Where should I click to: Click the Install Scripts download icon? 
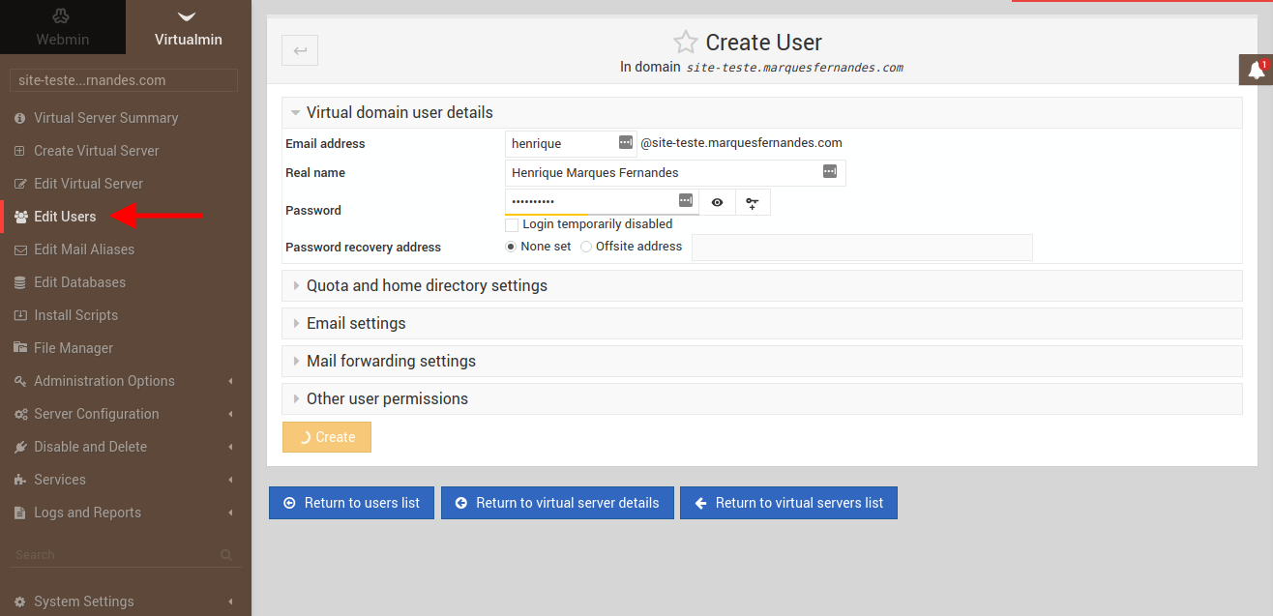tap(20, 315)
